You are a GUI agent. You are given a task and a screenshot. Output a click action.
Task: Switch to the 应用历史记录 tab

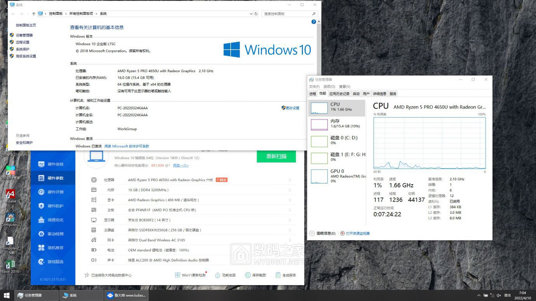339,93
